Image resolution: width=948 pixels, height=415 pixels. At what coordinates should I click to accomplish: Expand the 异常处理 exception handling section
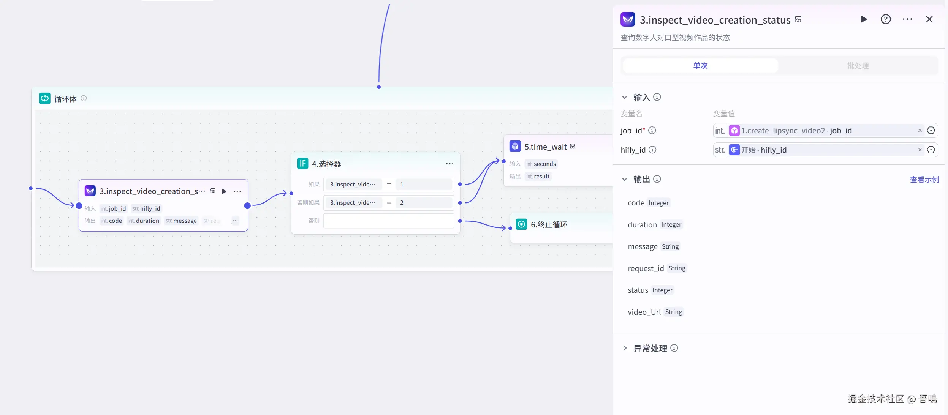pos(625,348)
